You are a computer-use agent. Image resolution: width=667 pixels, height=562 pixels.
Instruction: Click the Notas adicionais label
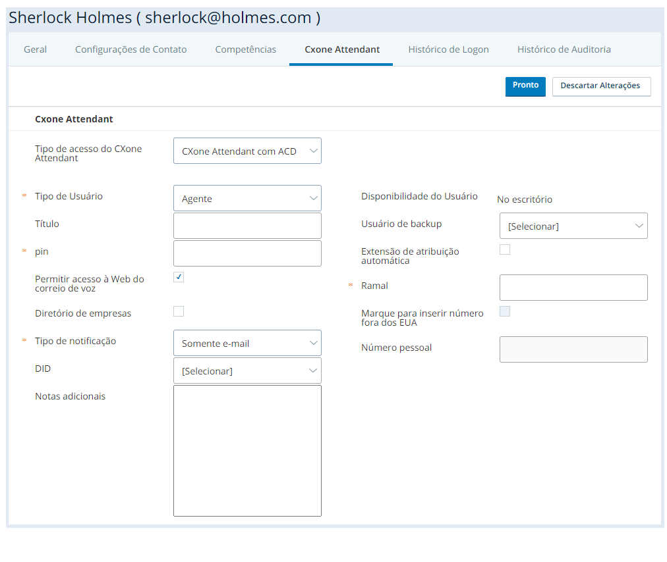(70, 396)
